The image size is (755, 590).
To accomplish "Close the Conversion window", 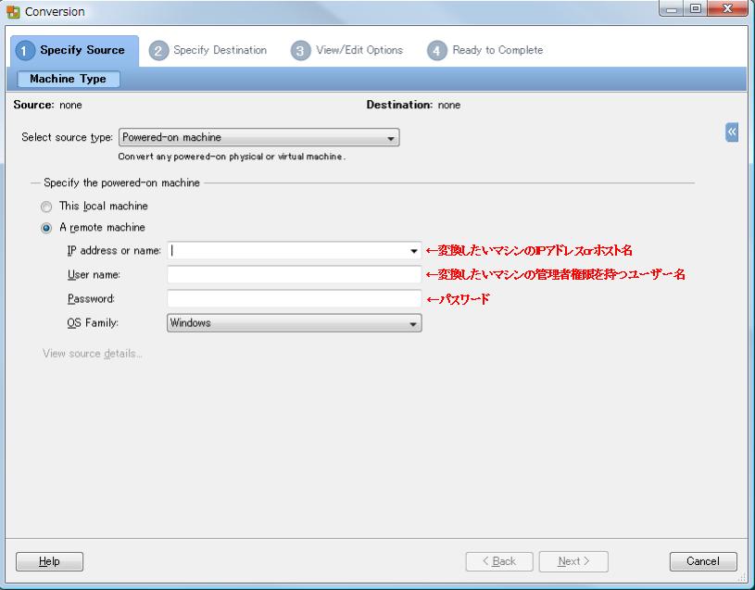I will coord(727,8).
